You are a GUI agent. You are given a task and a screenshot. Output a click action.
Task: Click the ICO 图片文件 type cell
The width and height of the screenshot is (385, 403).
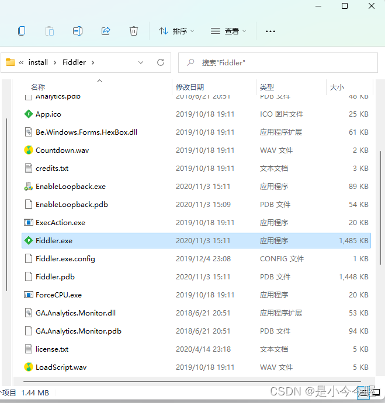(282, 114)
